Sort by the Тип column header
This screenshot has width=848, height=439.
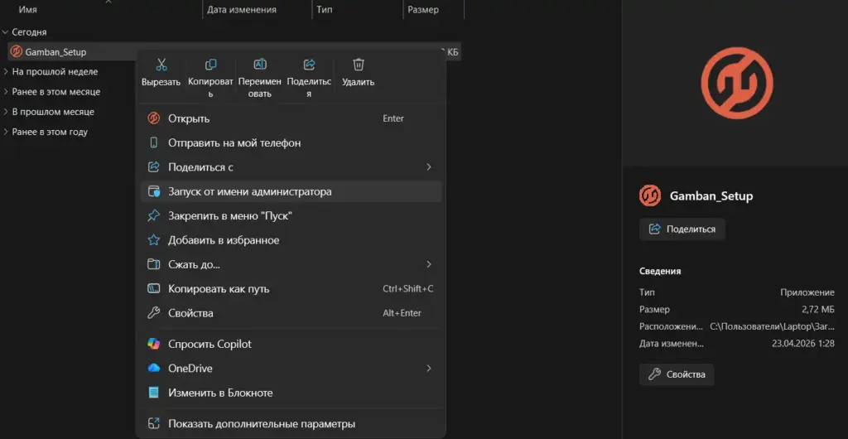click(x=325, y=10)
